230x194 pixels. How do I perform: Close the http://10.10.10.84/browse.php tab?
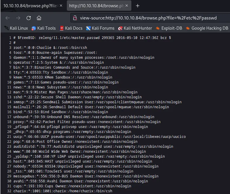(127, 6)
